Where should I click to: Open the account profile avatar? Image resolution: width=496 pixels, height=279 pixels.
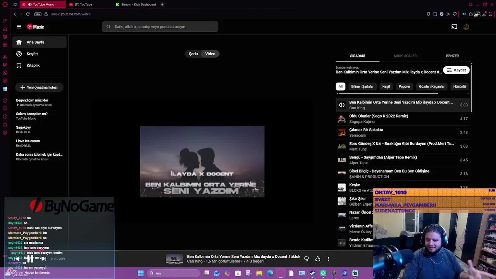pyautogui.click(x=466, y=27)
